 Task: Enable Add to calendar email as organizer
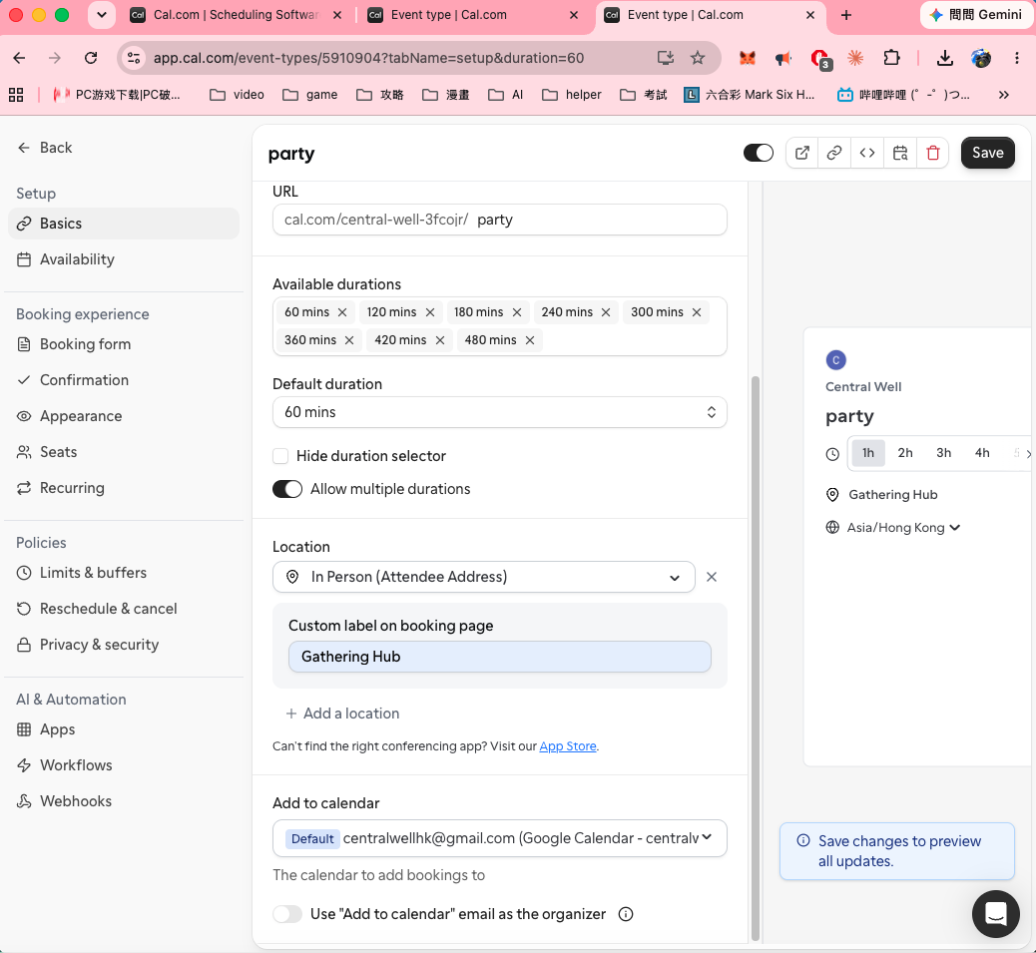coord(287,914)
